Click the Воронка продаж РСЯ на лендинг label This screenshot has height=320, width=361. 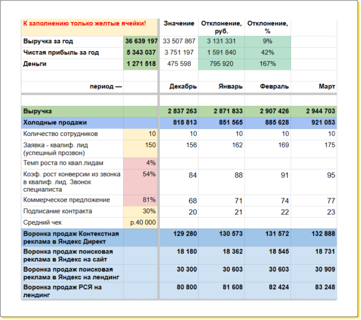point(63,291)
